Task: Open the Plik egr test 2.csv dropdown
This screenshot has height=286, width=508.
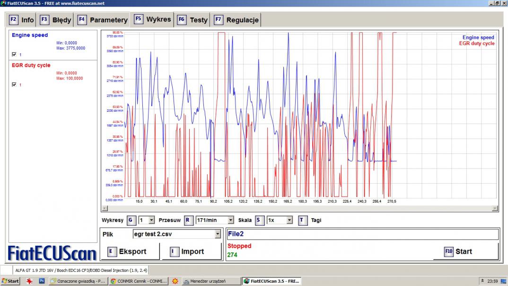Action: tap(218, 234)
